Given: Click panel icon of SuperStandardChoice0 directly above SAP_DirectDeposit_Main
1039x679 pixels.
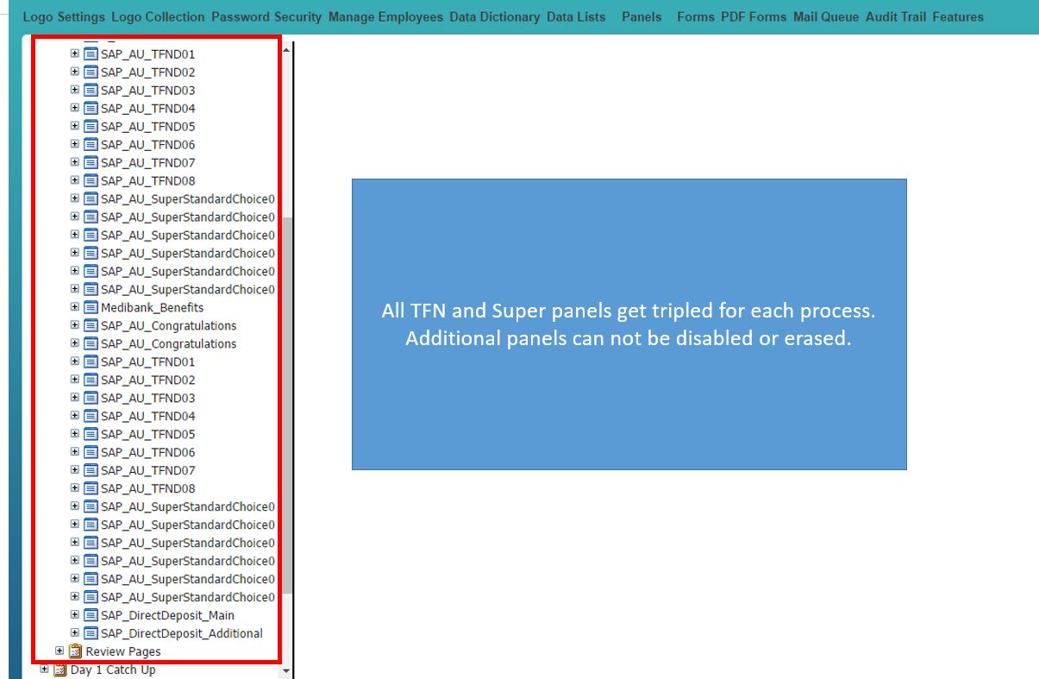Looking at the screenshot, I should [x=91, y=597].
